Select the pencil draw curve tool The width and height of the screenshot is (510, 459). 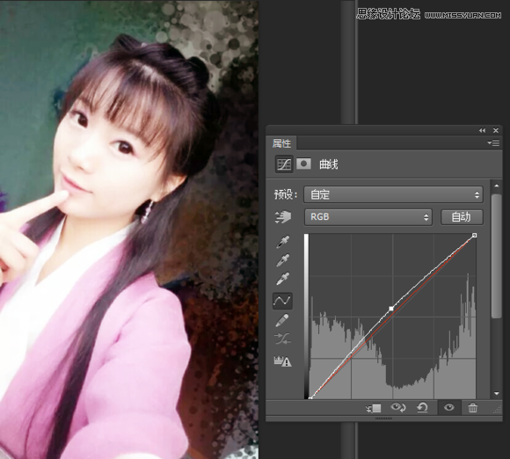(x=282, y=320)
